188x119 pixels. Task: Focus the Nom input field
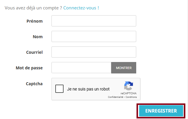coord(94,36)
